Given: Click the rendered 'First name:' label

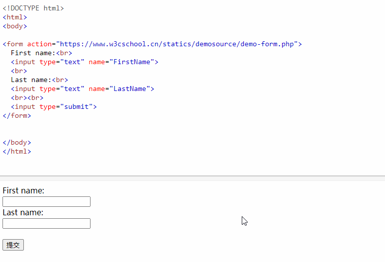Looking at the screenshot, I should pos(23,190).
